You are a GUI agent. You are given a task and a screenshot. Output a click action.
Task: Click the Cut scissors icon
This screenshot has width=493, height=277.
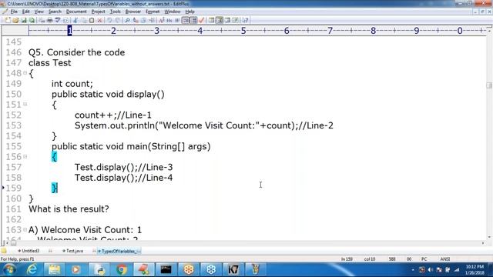click(x=75, y=21)
